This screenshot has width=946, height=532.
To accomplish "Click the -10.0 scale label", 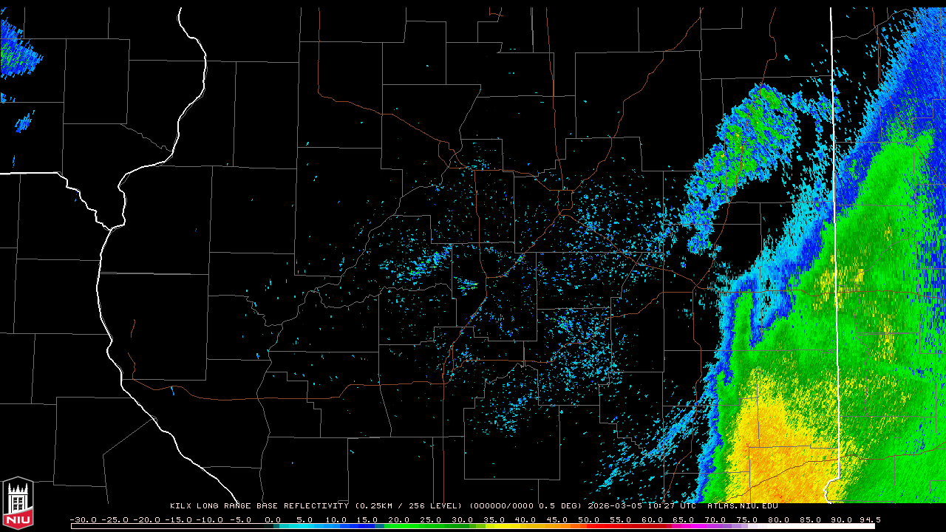I will [x=210, y=520].
